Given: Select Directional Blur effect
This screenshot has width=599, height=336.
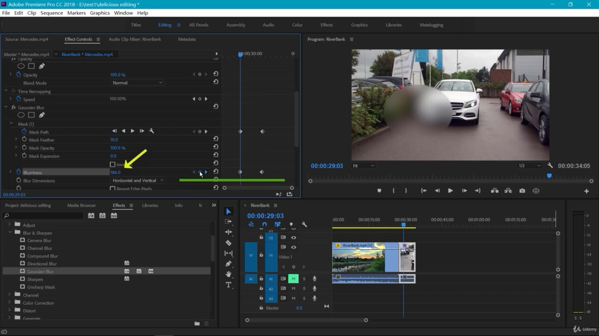Looking at the screenshot, I should pos(42,264).
